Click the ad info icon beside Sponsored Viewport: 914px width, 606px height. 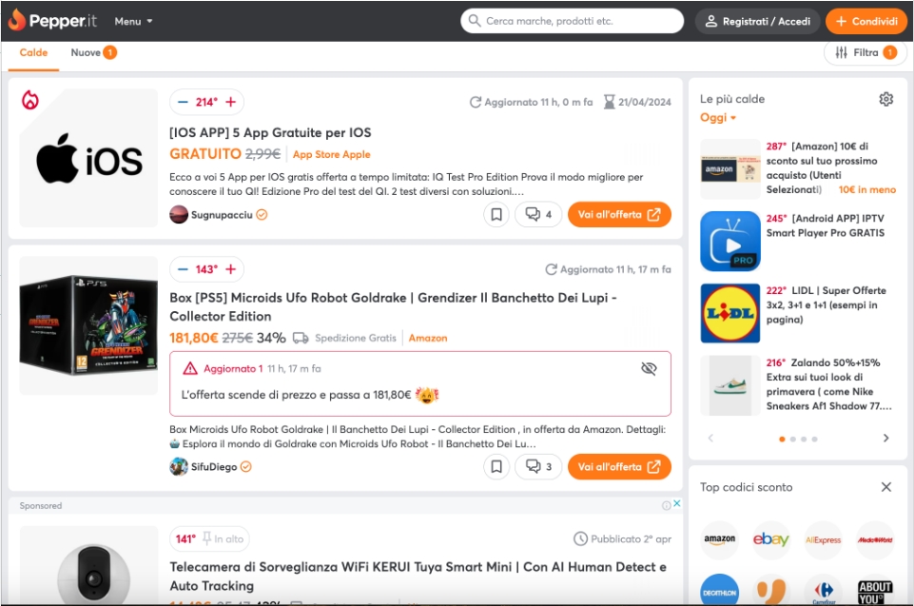(x=667, y=506)
